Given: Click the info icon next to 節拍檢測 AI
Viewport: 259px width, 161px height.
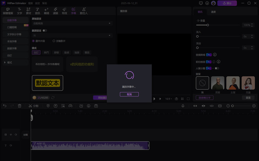Looking at the screenshot, I should pyautogui.click(x=214, y=62).
